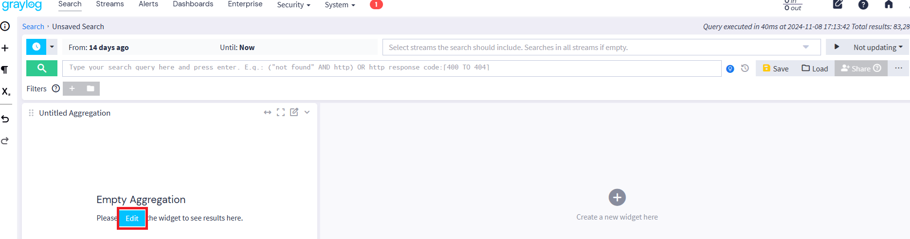Click the edit widget pencil icon
Image resolution: width=910 pixels, height=239 pixels.
click(294, 112)
